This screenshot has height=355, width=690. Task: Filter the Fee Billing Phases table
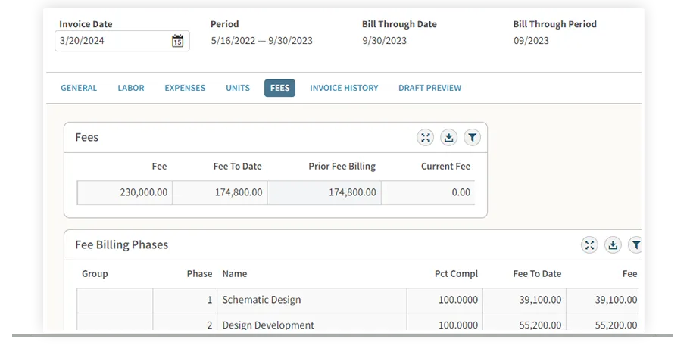(635, 244)
